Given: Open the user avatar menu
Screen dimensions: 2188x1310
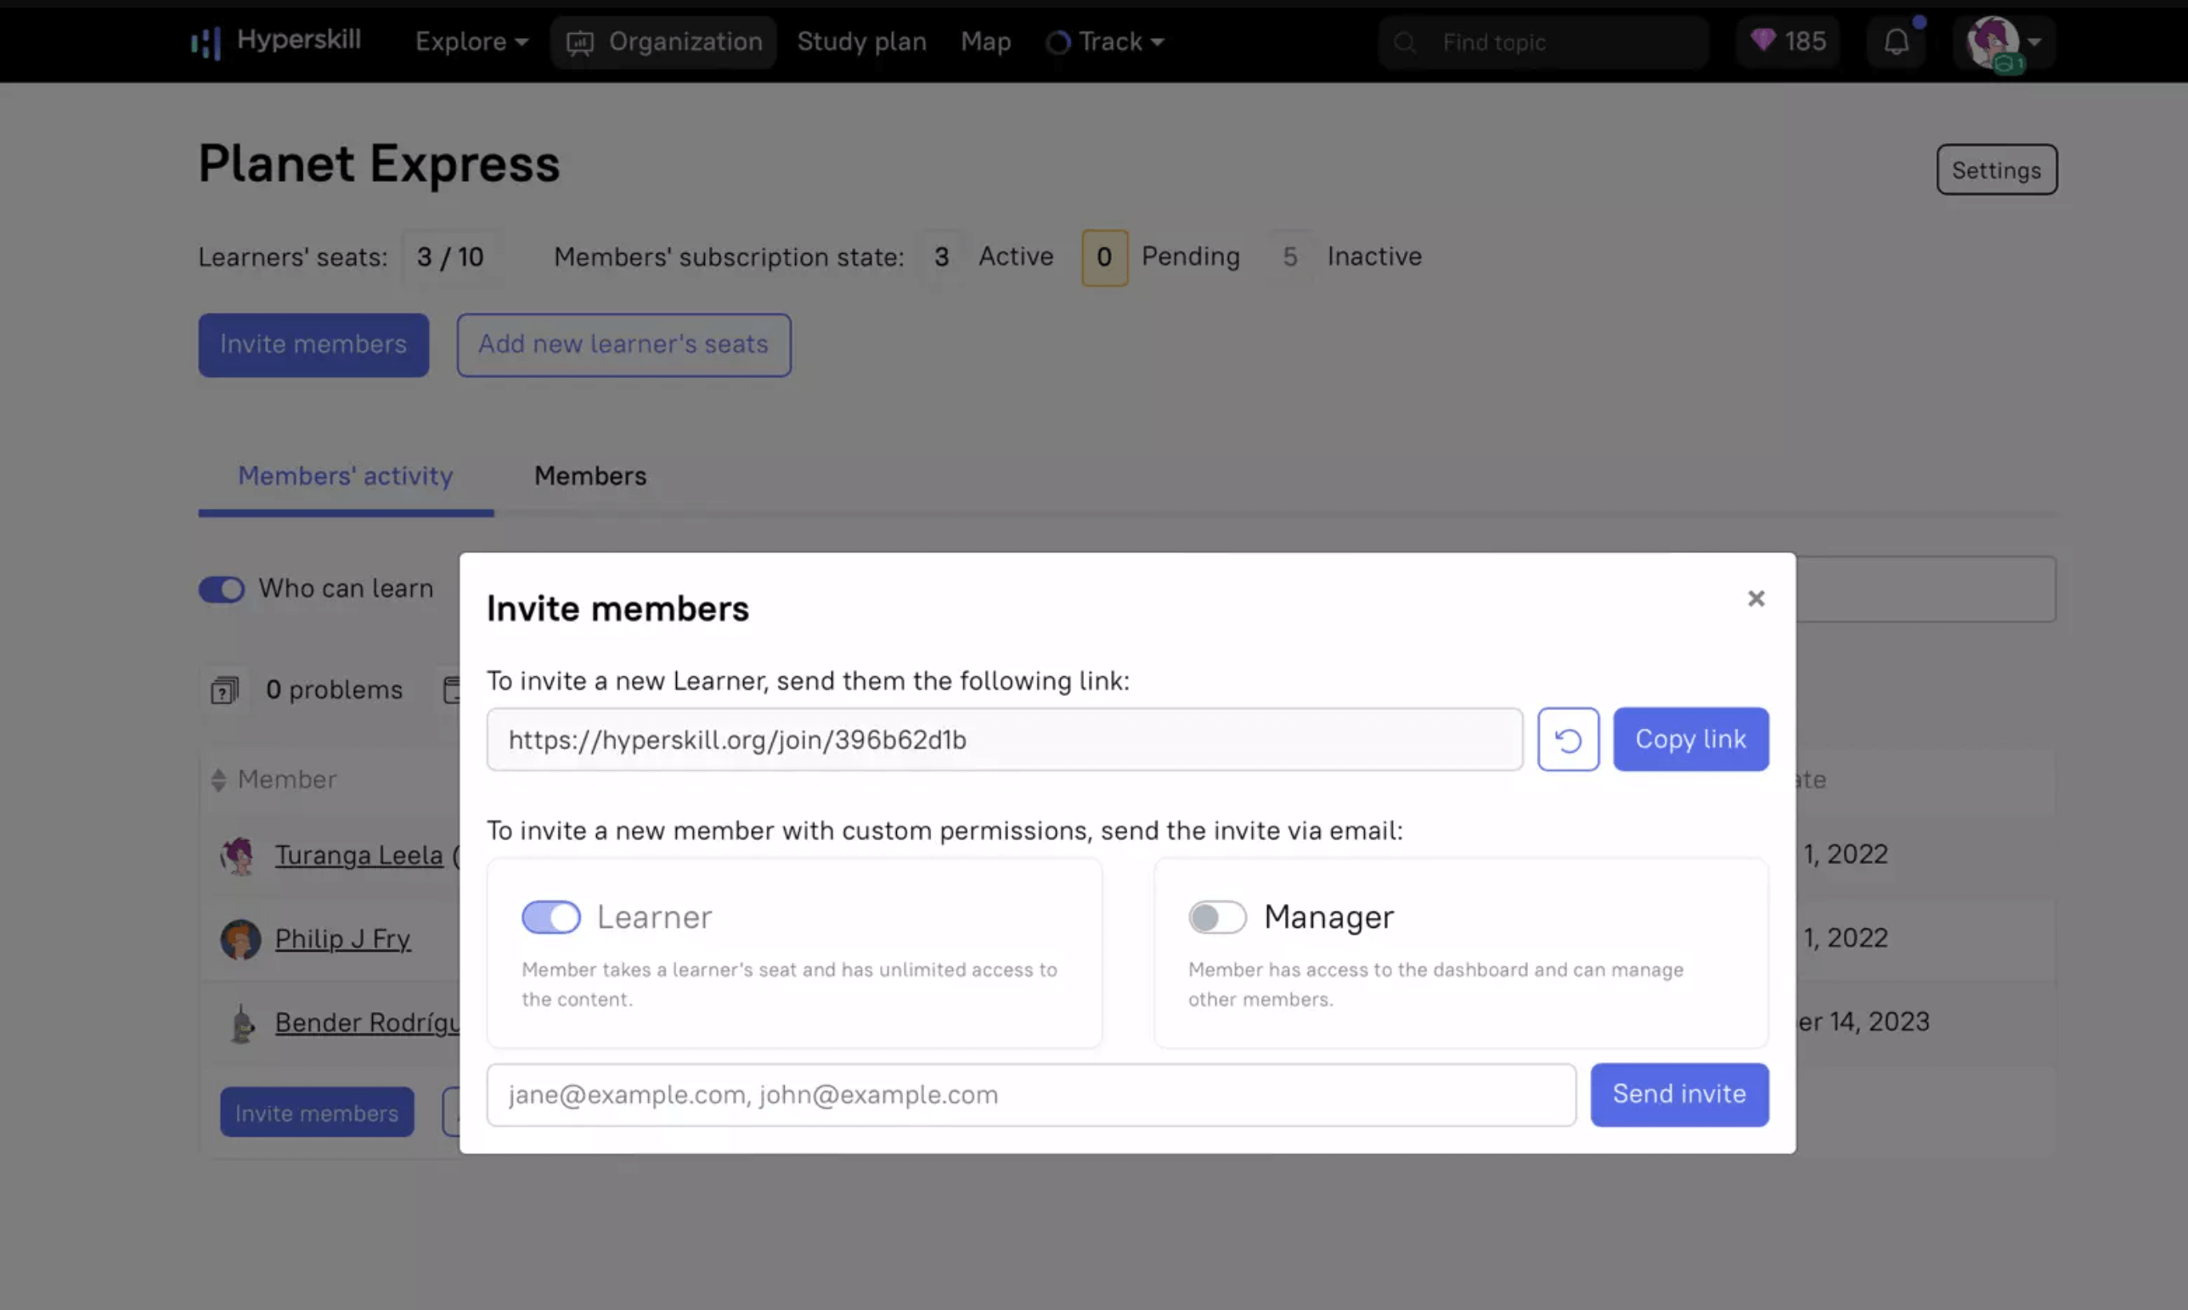Looking at the screenshot, I should (x=2004, y=43).
